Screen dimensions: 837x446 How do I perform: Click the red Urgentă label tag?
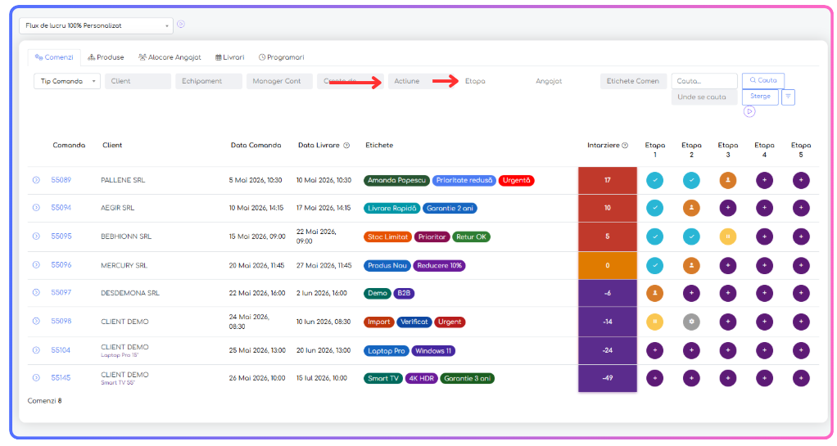point(516,180)
